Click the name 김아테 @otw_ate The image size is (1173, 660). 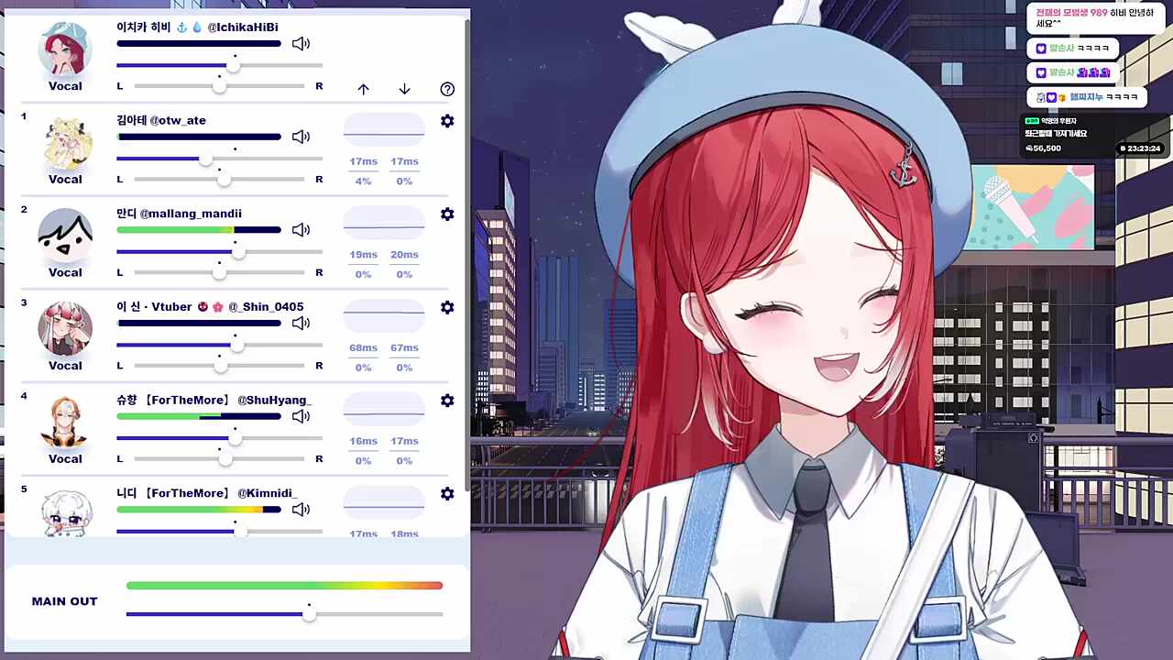point(161,120)
